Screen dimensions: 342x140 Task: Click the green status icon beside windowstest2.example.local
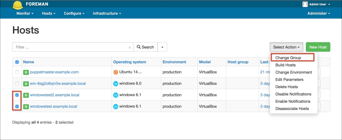pyautogui.click(x=26, y=95)
